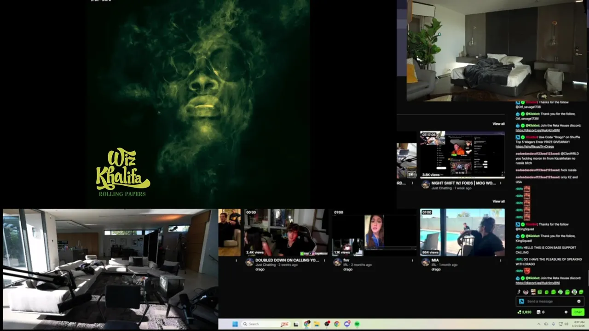Open Google Chrome from the taskbar
Viewport: 589px width, 331px height.
[337, 324]
